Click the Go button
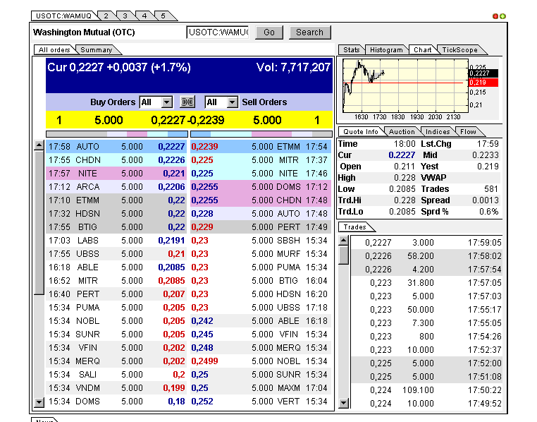This screenshot has width=537, height=422. pyautogui.click(x=269, y=32)
